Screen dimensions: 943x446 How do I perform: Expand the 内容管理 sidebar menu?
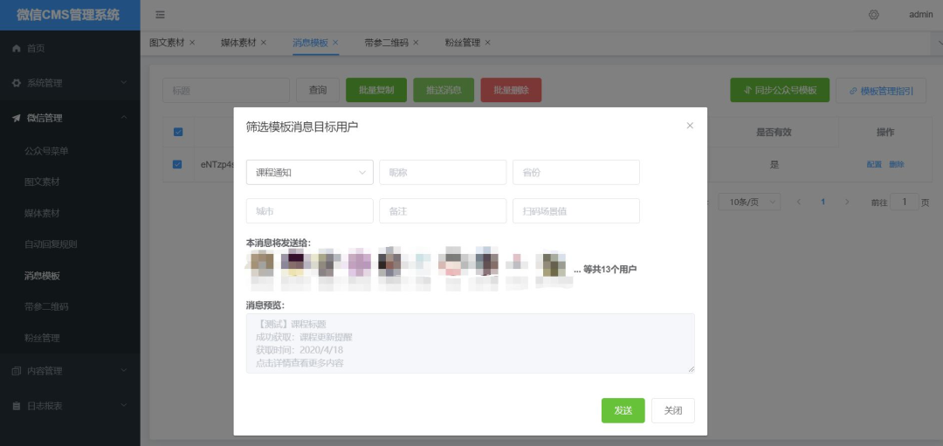[70, 371]
